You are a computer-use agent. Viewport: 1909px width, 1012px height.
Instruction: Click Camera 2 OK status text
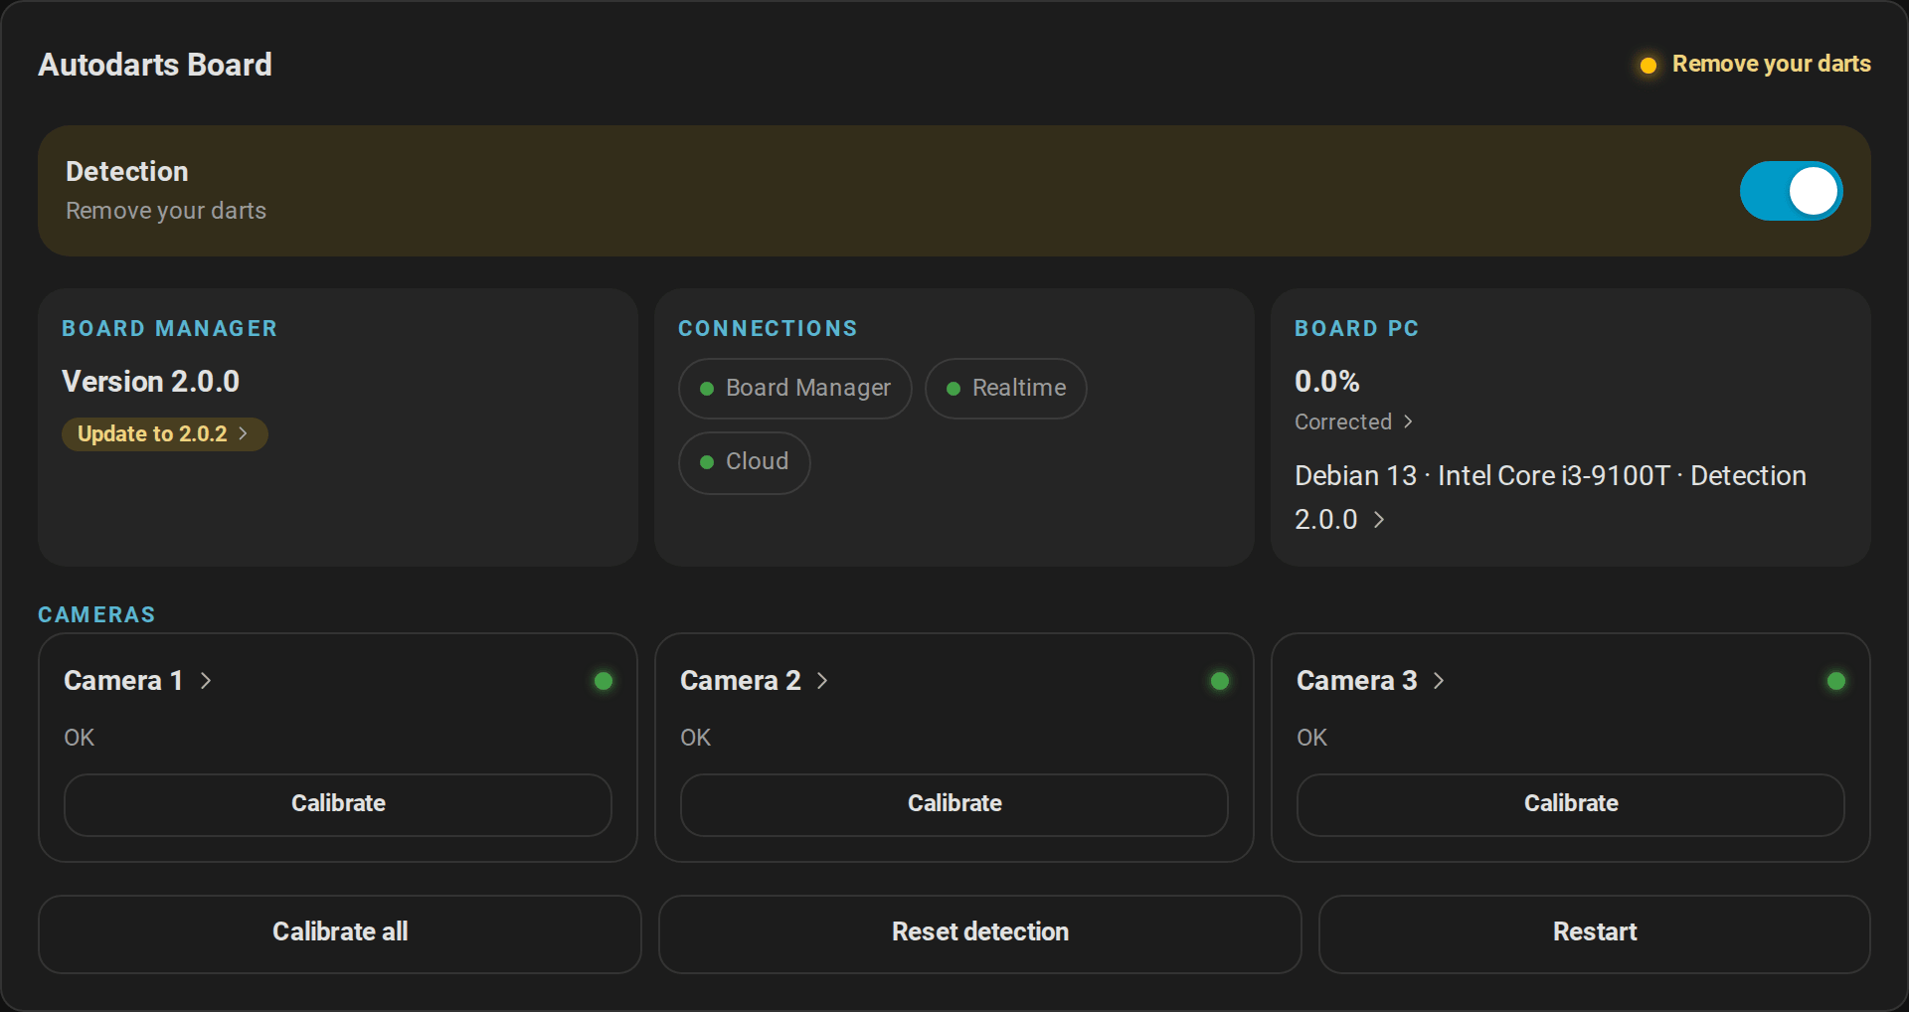point(696,738)
